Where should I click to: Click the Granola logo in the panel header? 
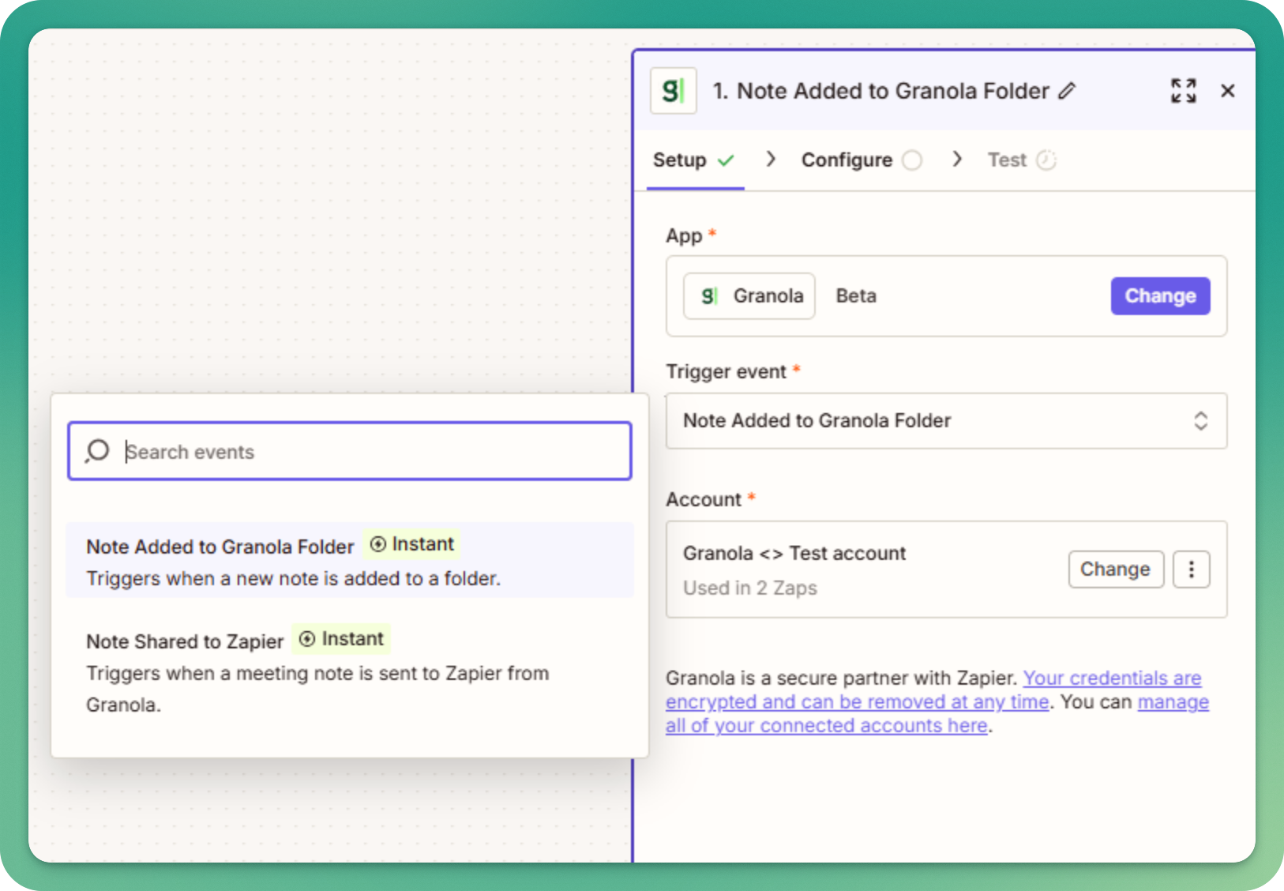click(673, 91)
